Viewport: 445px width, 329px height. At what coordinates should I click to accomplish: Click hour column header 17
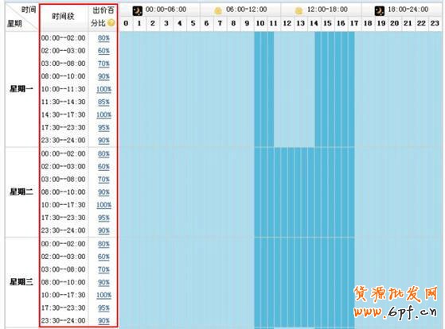[354, 23]
